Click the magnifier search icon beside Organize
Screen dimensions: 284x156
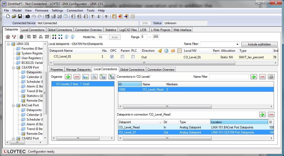point(94,77)
